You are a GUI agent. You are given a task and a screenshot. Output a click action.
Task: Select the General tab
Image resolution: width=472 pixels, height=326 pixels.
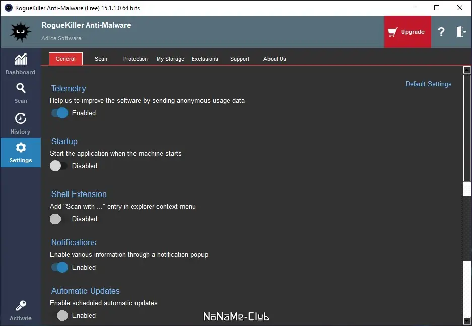click(x=65, y=59)
